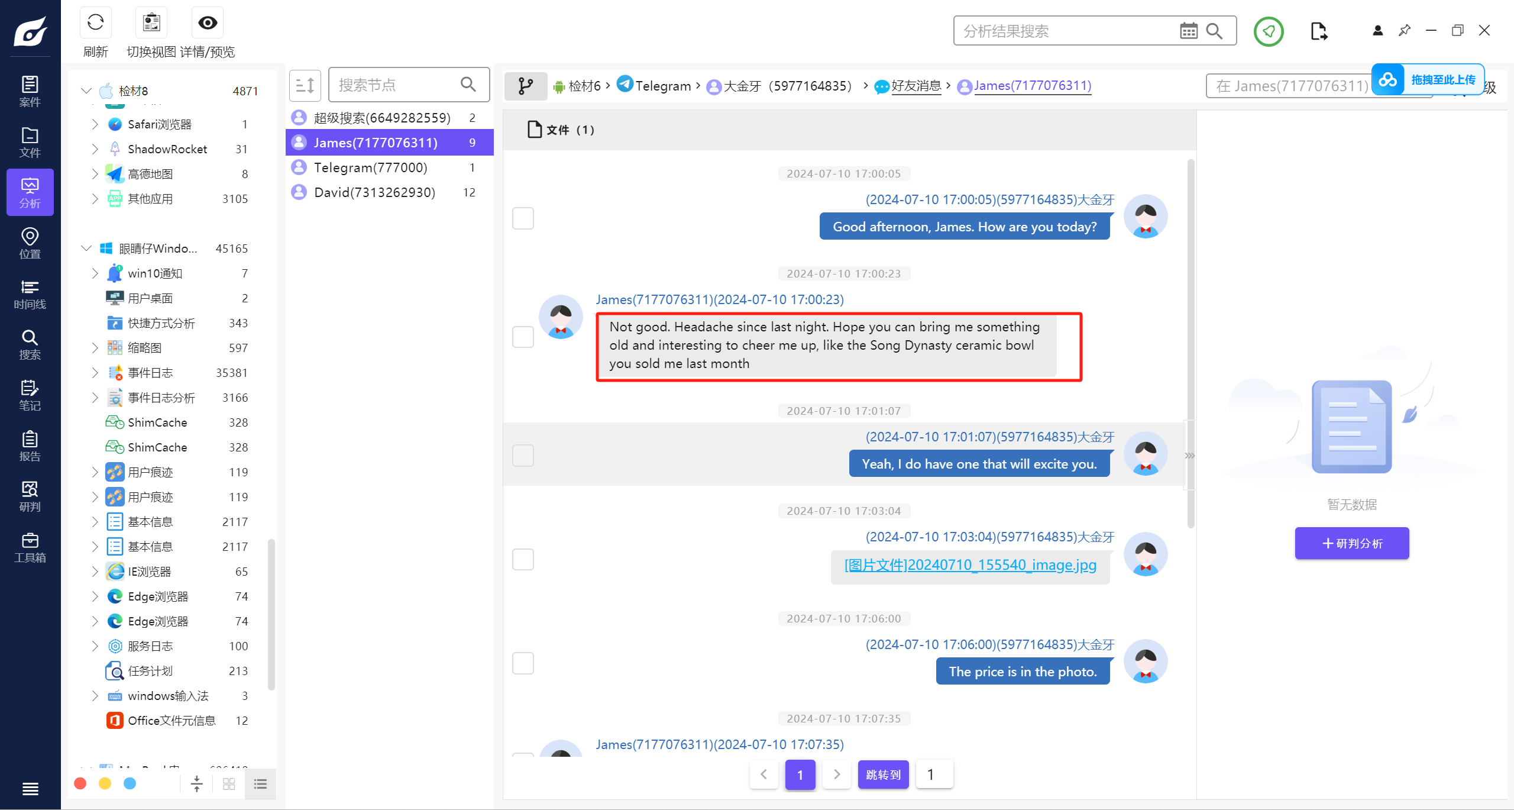Open the Timeline (时间线) sidebar section
The image size is (1514, 810).
pyautogui.click(x=30, y=294)
